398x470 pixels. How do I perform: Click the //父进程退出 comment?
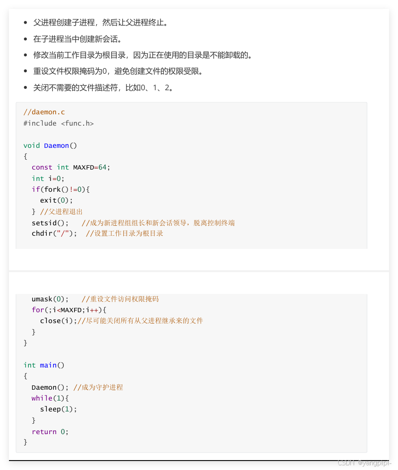pos(61,212)
